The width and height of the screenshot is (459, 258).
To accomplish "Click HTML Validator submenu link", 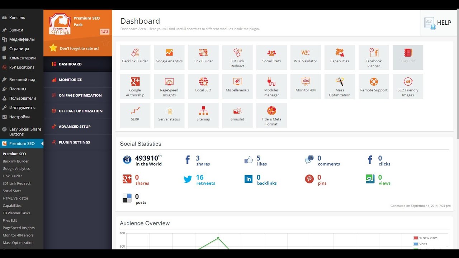I will click(15, 198).
